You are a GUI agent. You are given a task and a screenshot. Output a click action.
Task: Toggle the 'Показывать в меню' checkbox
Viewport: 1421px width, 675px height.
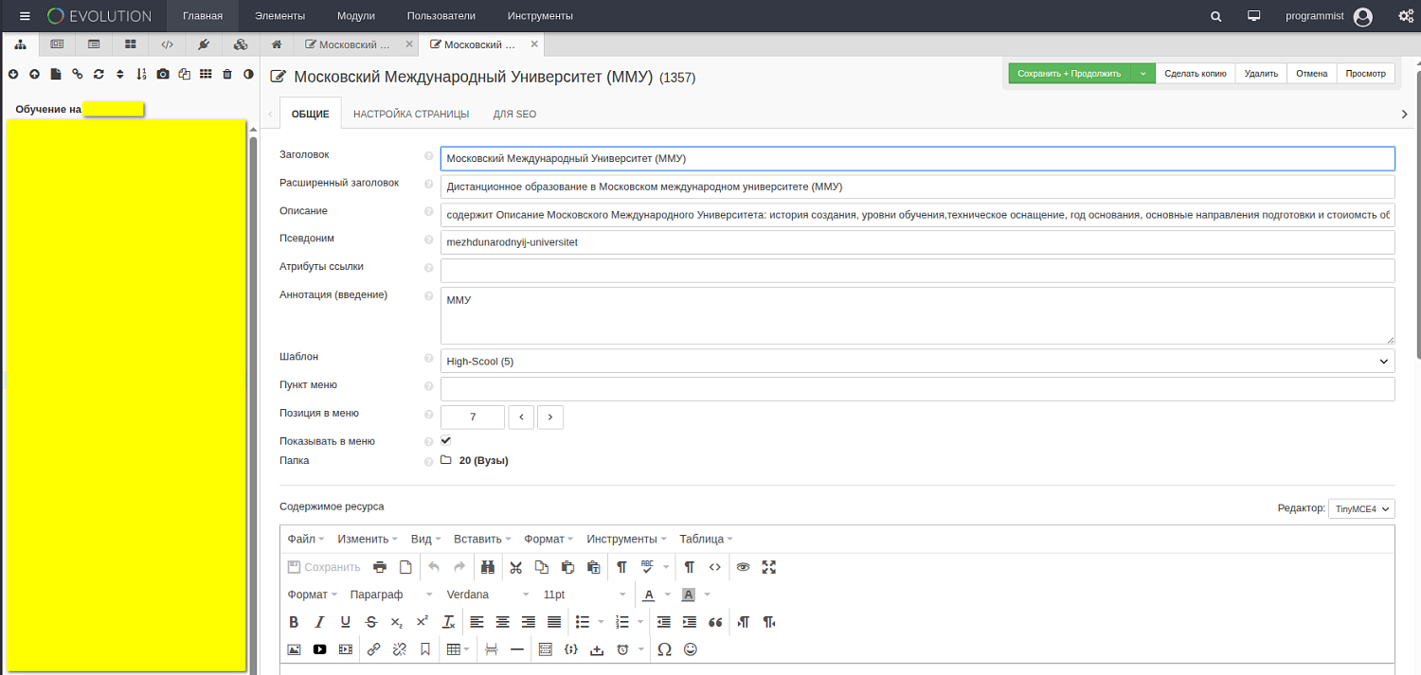[446, 440]
